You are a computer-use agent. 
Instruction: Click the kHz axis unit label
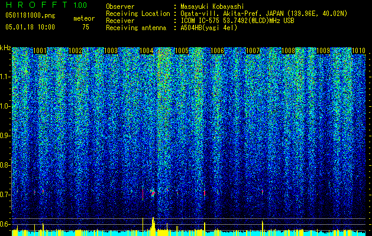coord(5,48)
